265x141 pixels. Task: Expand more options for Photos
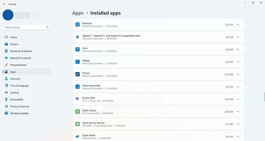click(238, 74)
